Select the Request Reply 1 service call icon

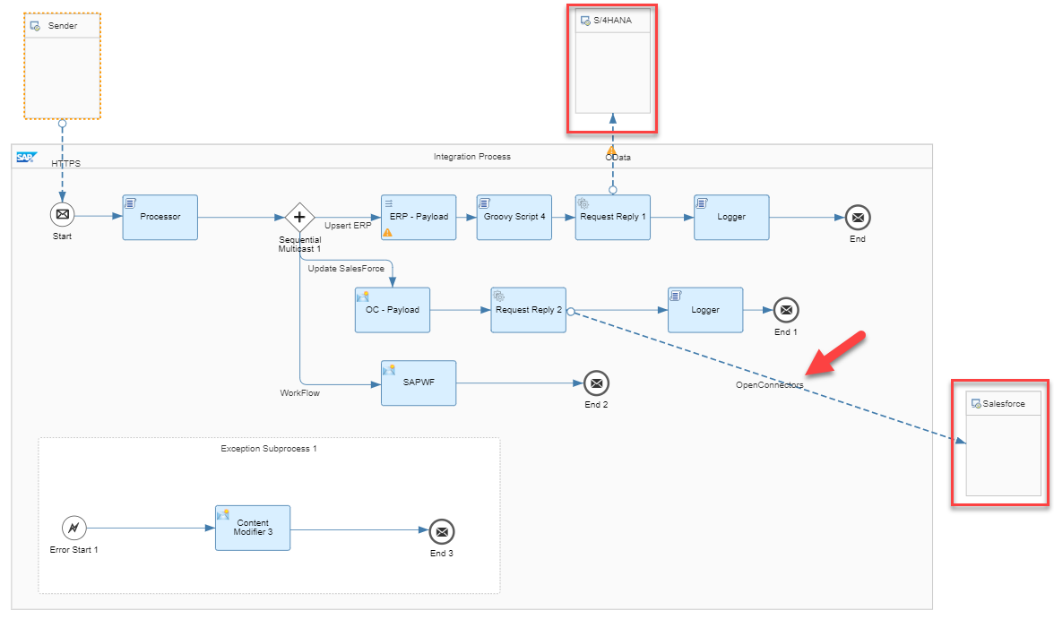[612, 217]
